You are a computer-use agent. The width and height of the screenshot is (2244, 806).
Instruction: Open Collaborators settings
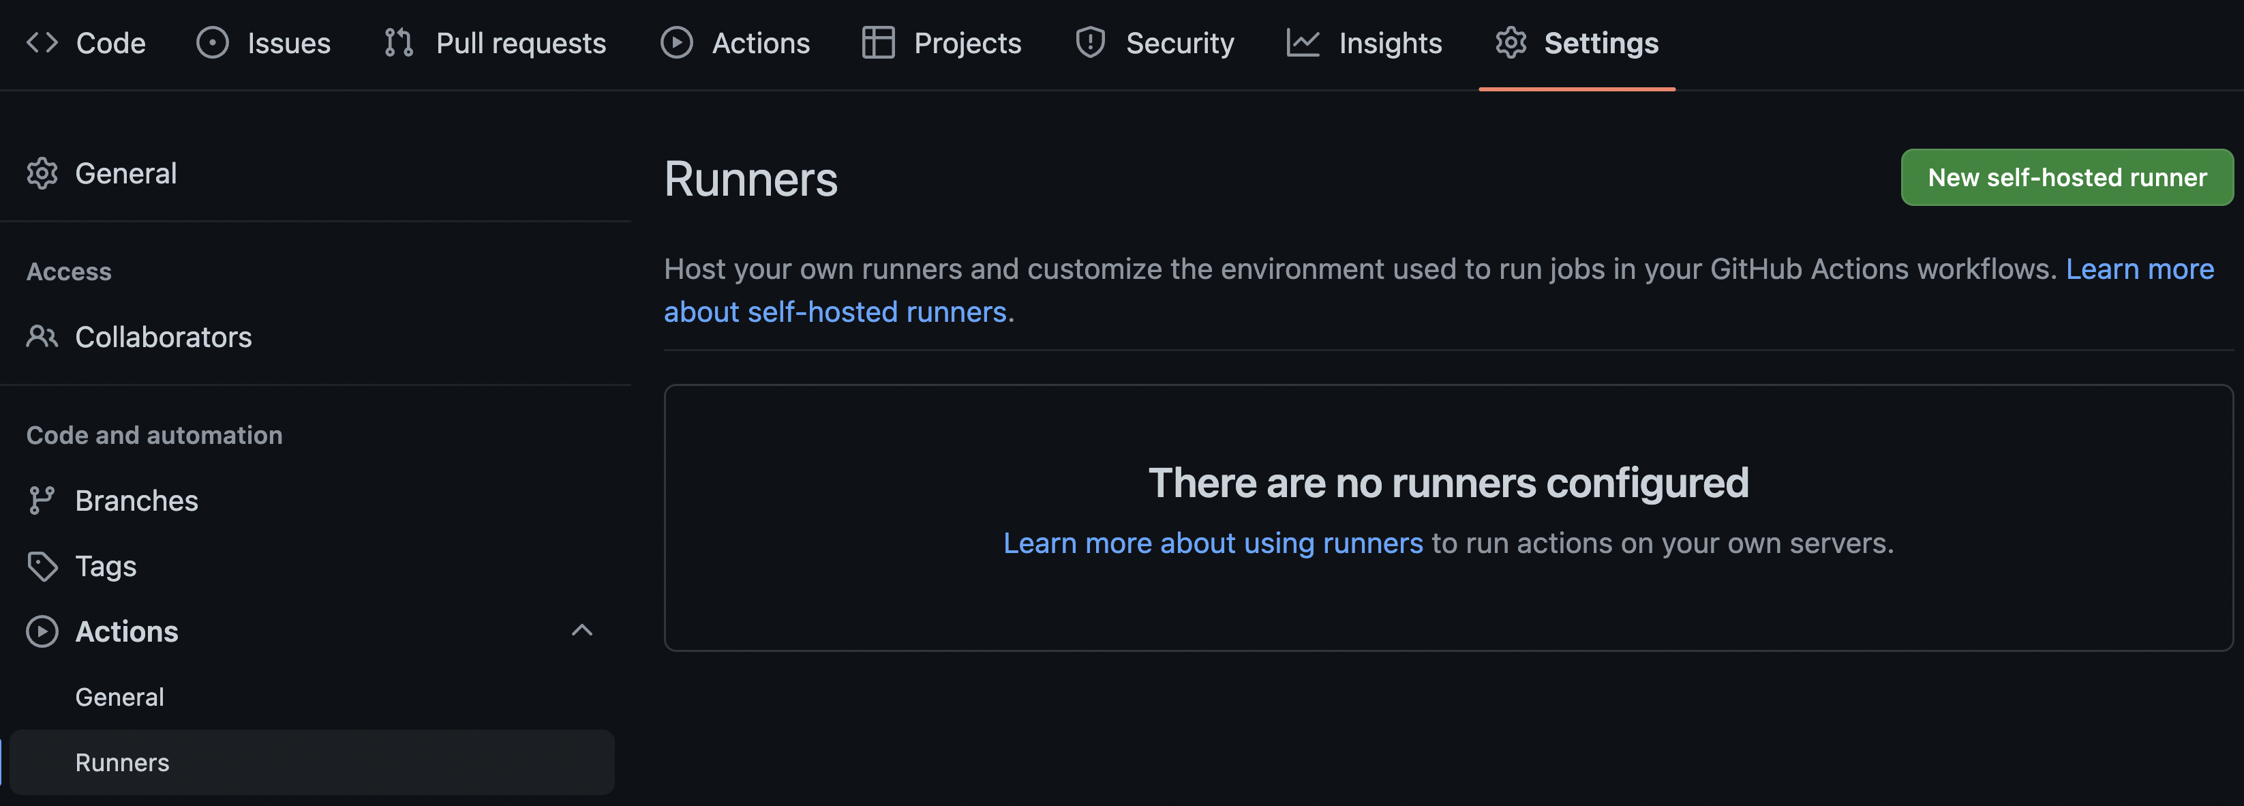[x=312, y=336]
